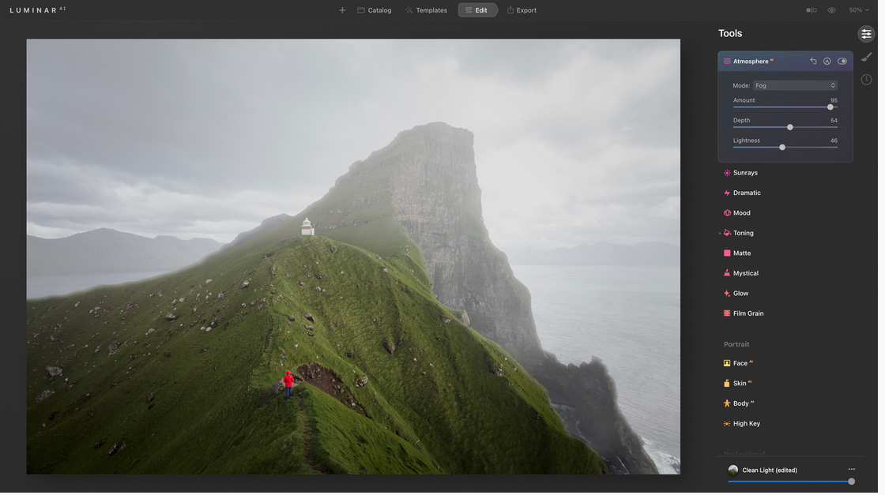This screenshot has width=885, height=495.
Task: Click the Clean Light (edited) label
Action: tap(770, 471)
